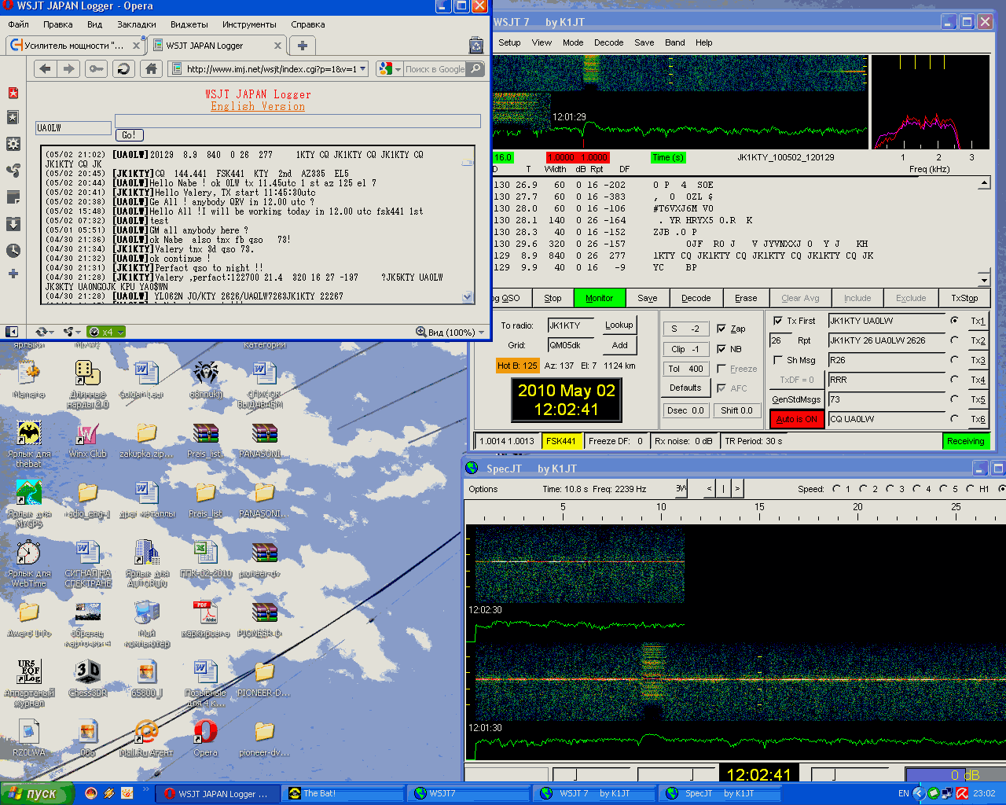Open Мой компьютер desktop icon
Viewport: 1006px width, 805px height.
point(146,623)
